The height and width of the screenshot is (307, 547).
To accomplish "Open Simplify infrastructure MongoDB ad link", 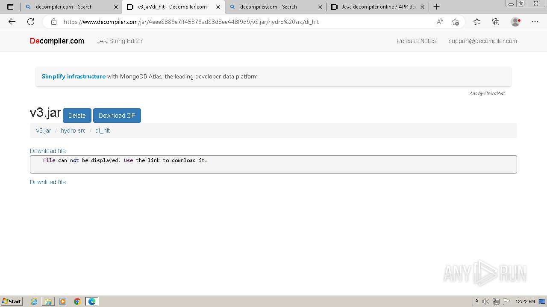I will (150, 77).
